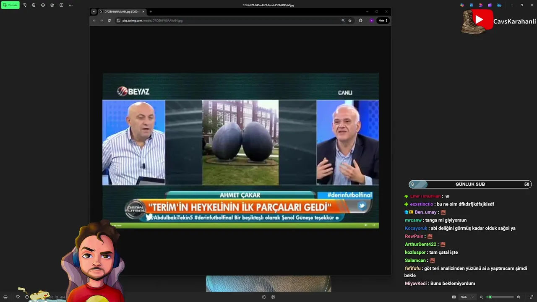Click chat username kozluspor

coord(415,253)
